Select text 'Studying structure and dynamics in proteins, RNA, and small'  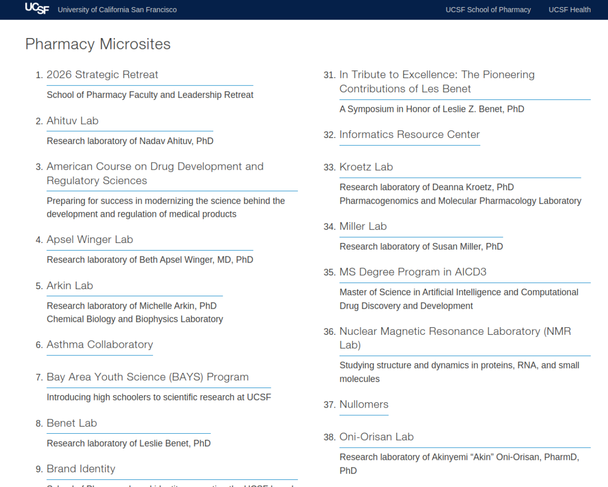pos(459,366)
